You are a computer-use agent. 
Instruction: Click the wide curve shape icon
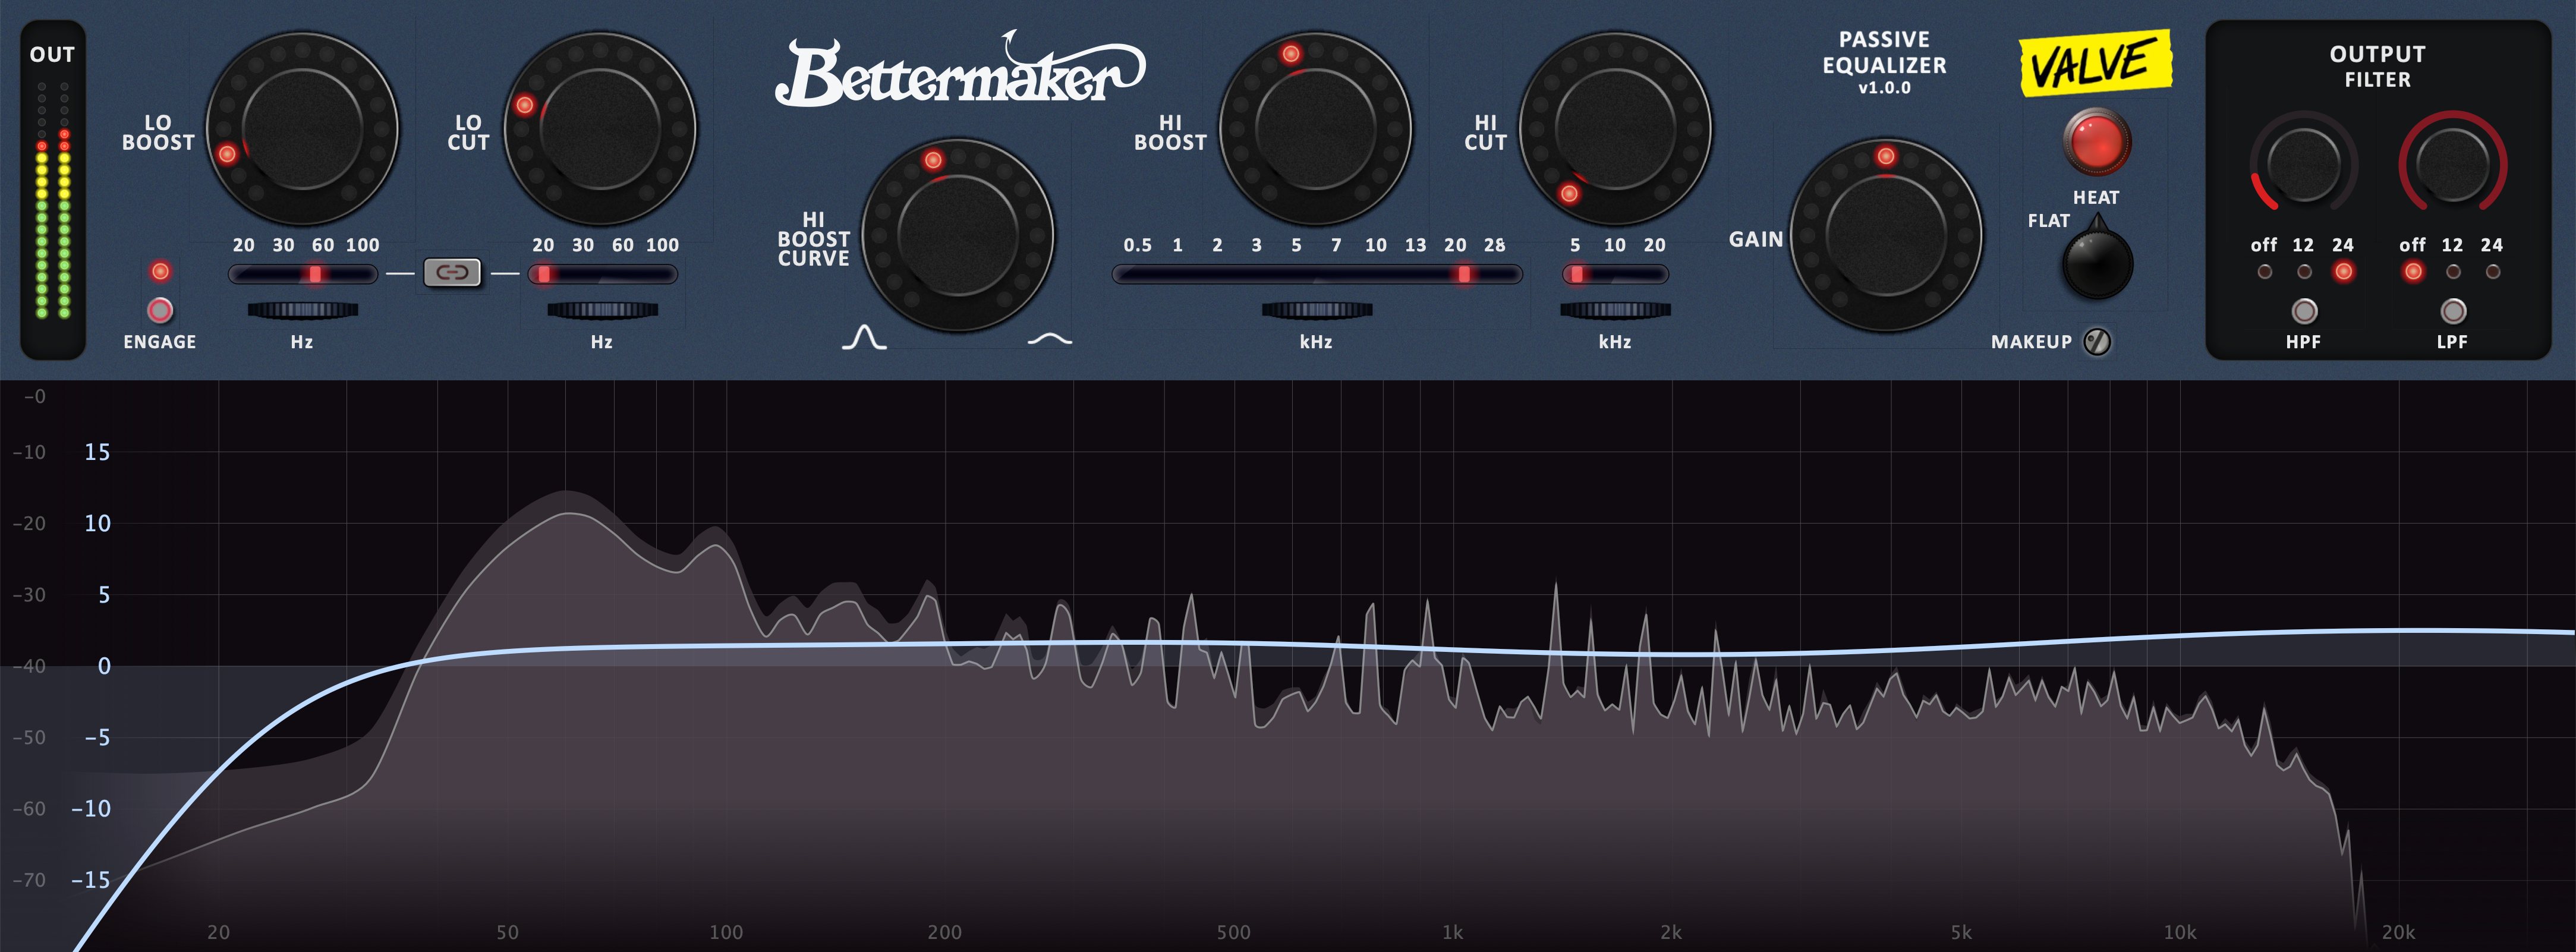pos(1049,340)
